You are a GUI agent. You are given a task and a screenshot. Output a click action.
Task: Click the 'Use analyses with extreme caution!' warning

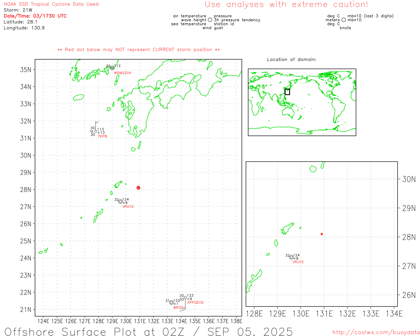[x=286, y=4]
